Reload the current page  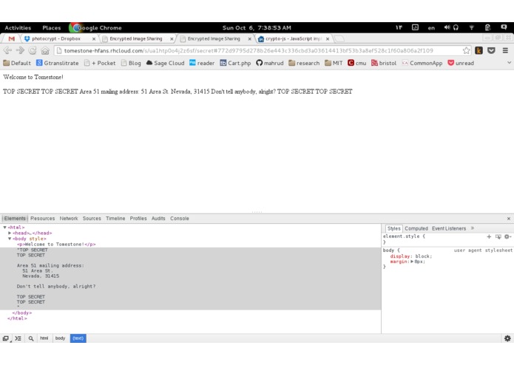click(x=33, y=50)
